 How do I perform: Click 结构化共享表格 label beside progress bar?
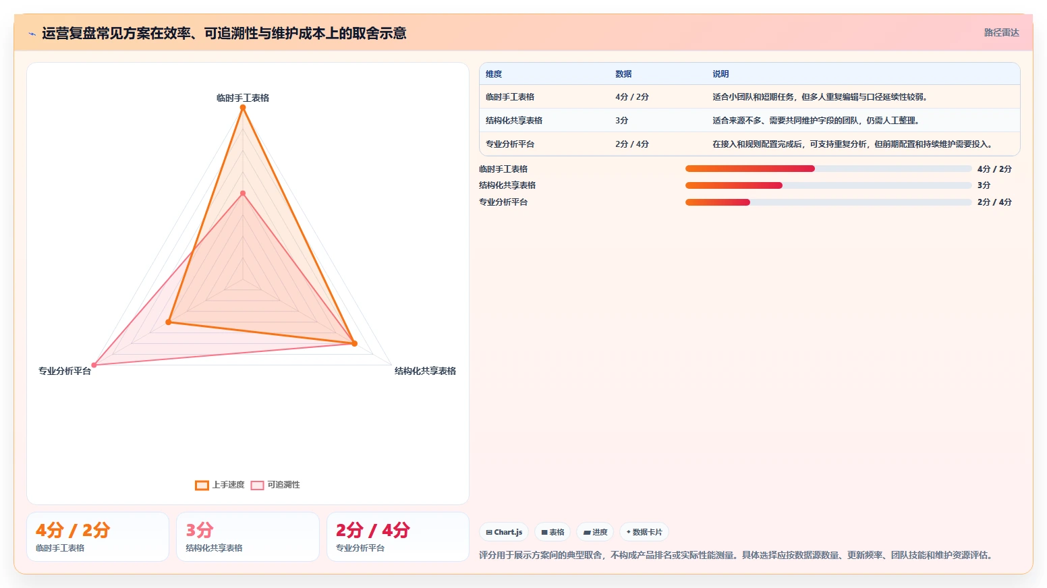pos(507,185)
